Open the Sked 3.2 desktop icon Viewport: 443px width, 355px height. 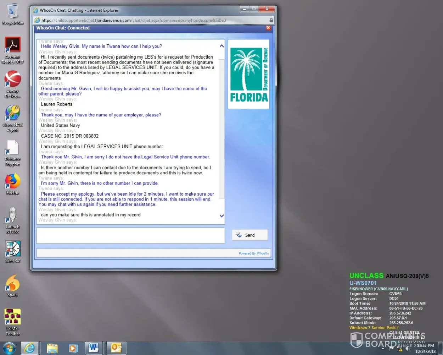point(13,250)
